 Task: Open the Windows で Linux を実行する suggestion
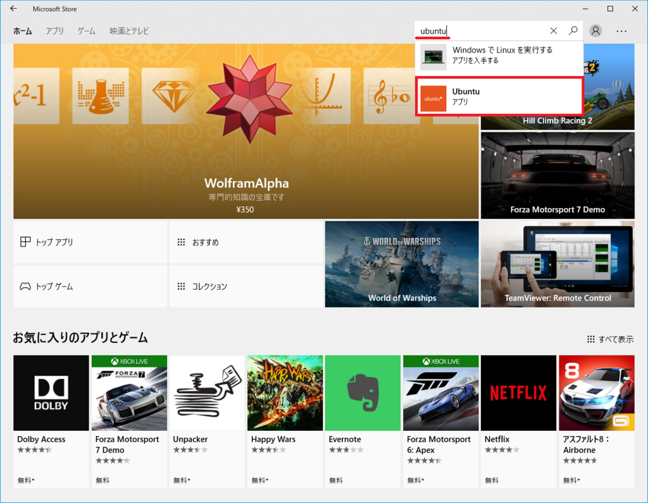[499, 57]
